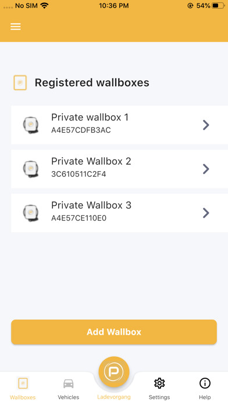Select serial number 3C610511C2F4

coord(79,174)
